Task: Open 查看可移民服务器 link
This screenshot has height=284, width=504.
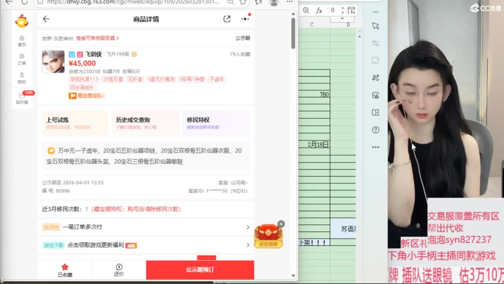Action: (97, 38)
